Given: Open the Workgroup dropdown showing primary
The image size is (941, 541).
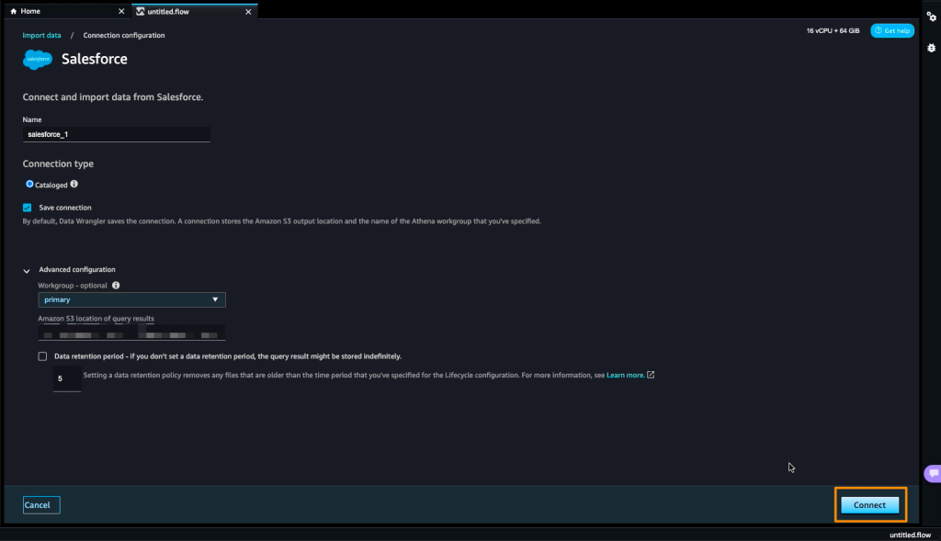Looking at the screenshot, I should pyautogui.click(x=131, y=299).
